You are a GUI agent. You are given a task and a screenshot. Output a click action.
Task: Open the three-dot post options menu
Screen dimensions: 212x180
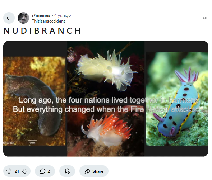click(x=205, y=18)
